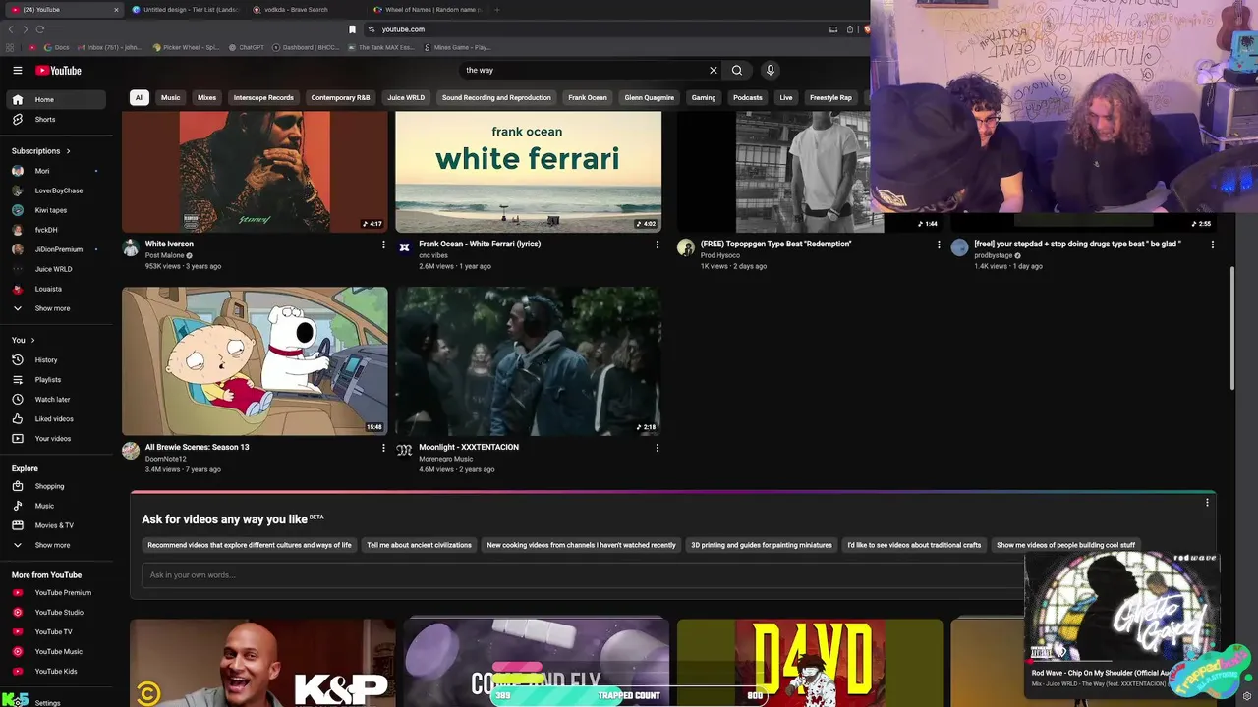Image resolution: width=1258 pixels, height=707 pixels.
Task: Open Your videos in the sidebar
Action: (57, 438)
